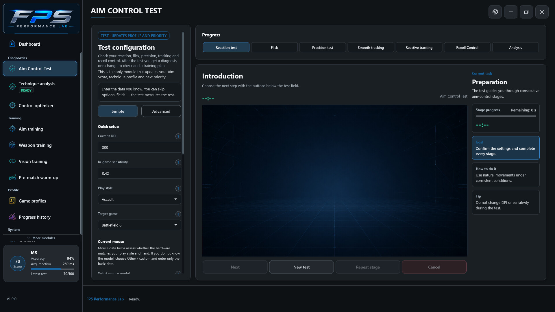
Task: Switch to the Reaction test stage tab
Action: click(x=226, y=47)
